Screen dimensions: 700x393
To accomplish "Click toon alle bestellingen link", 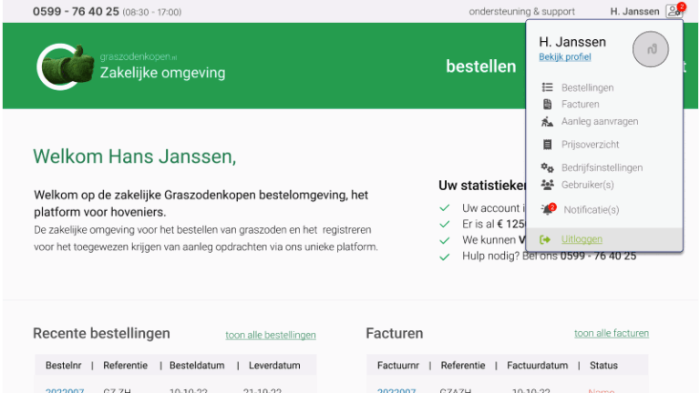I will (x=271, y=335).
